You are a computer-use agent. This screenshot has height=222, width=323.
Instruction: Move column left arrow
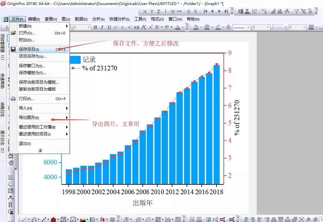point(212,12)
